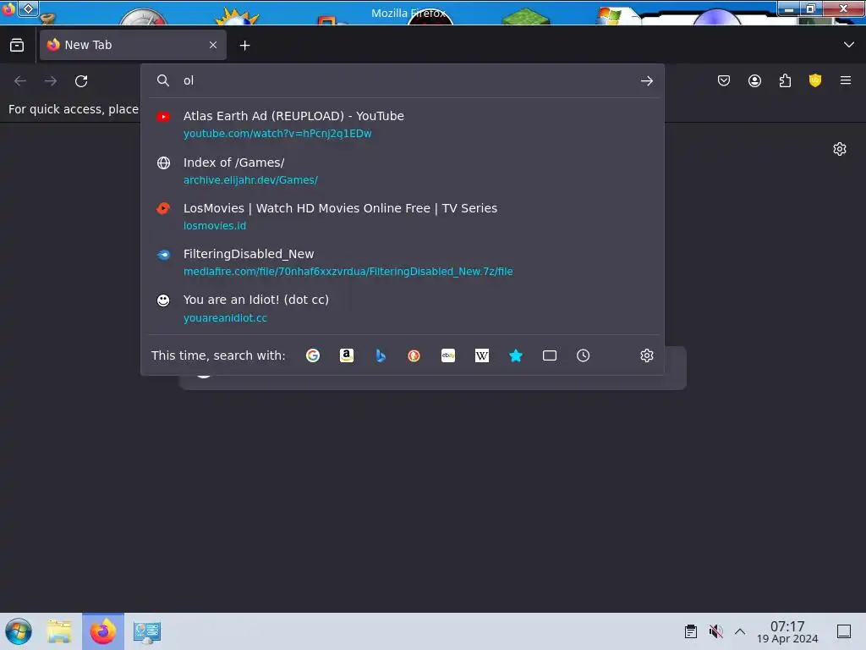Click losmovies.id URL text
The image size is (866, 650).
pos(215,226)
